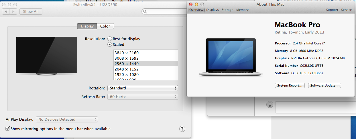Switch to the Display tab
The width and height of the screenshot is (356, 139).
click(x=87, y=26)
